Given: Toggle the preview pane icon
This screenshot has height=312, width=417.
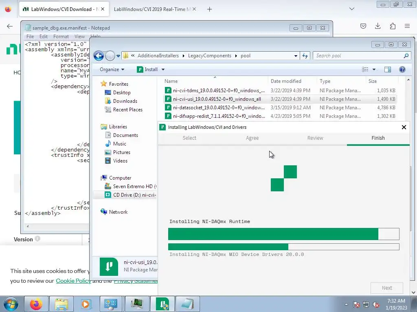Looking at the screenshot, I should [x=388, y=69].
